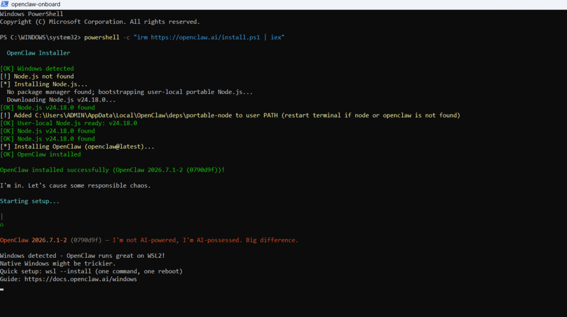Click the 'Windows PowerShell' header line
Screen dimensions: 567x317
click(x=32, y=14)
